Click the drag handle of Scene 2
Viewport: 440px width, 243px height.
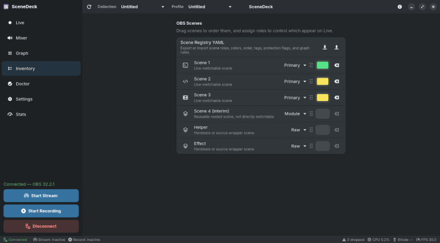311,82
